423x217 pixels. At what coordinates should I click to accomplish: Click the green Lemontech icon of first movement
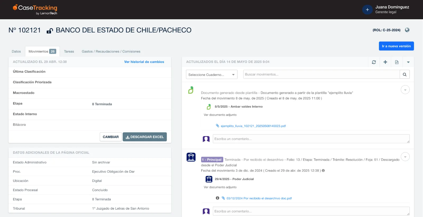click(x=191, y=90)
